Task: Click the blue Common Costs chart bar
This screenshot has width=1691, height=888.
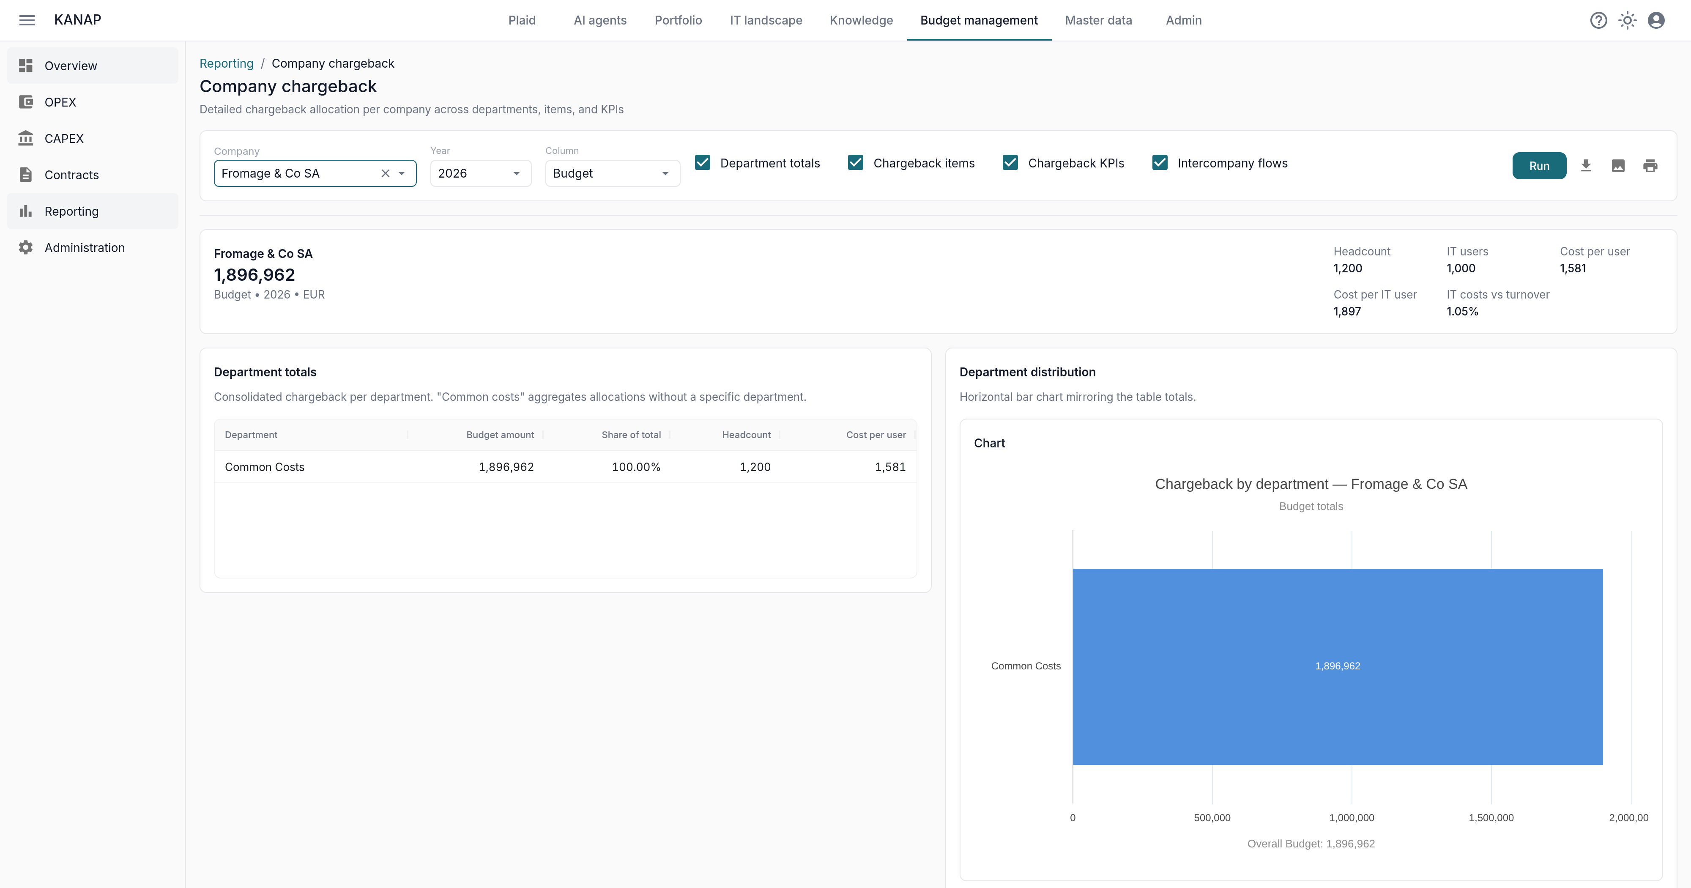Action: point(1337,666)
